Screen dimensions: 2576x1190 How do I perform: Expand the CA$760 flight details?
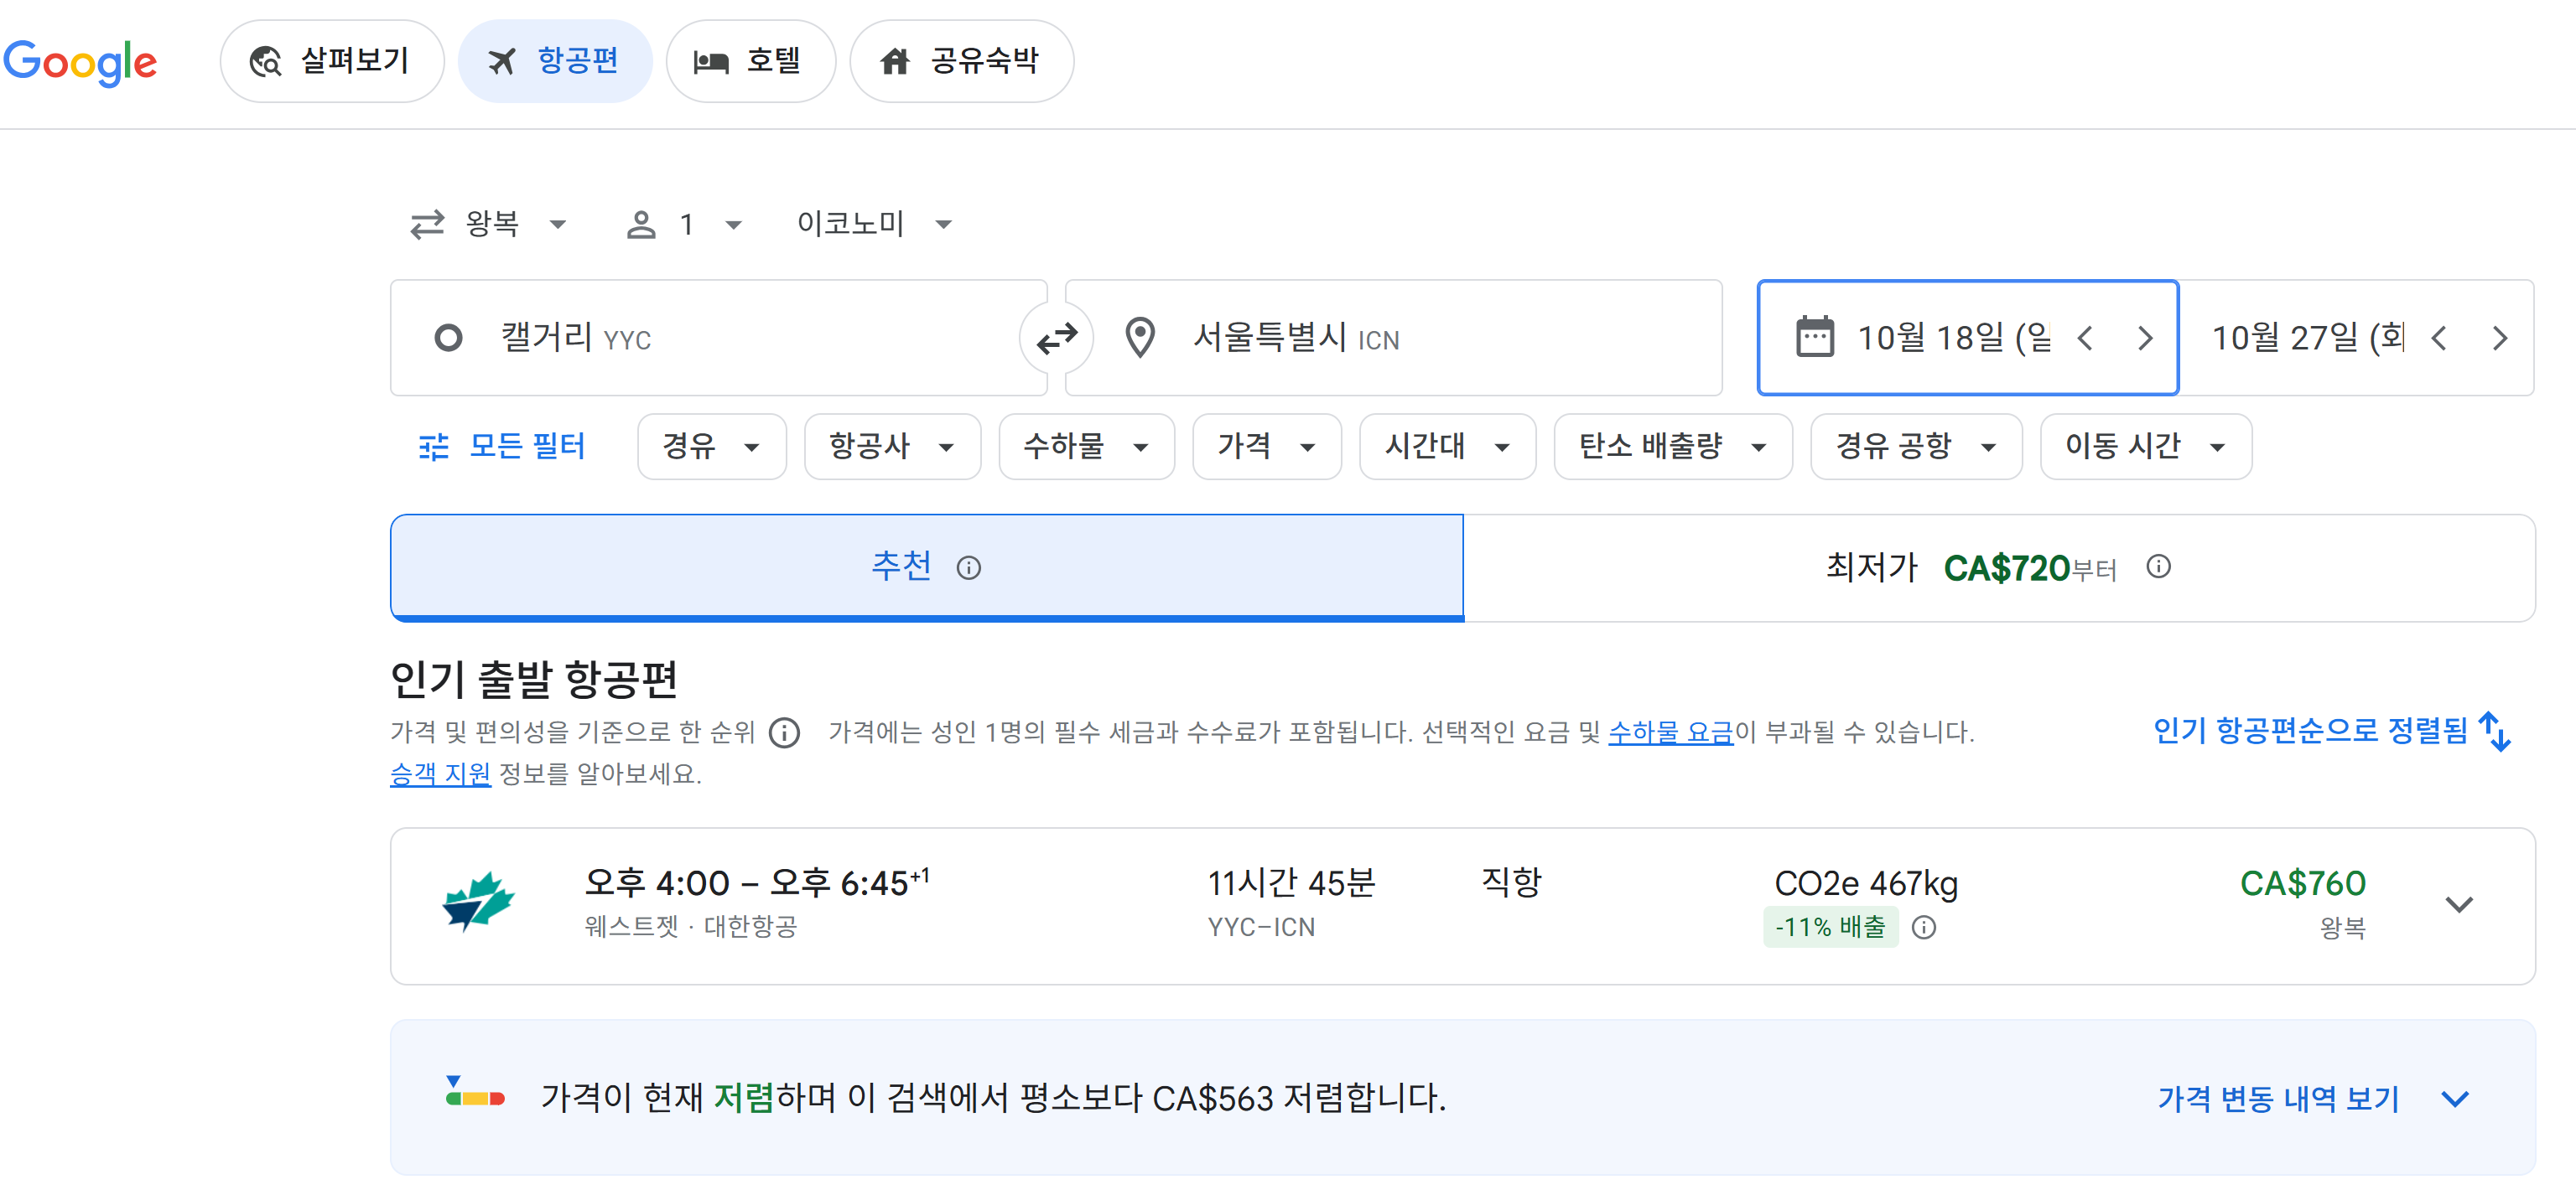coord(2458,904)
